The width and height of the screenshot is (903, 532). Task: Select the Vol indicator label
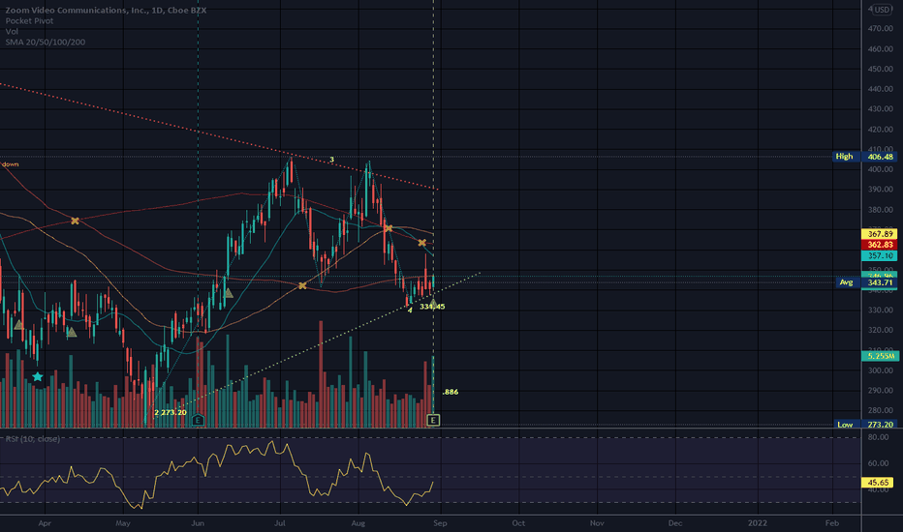coord(12,31)
